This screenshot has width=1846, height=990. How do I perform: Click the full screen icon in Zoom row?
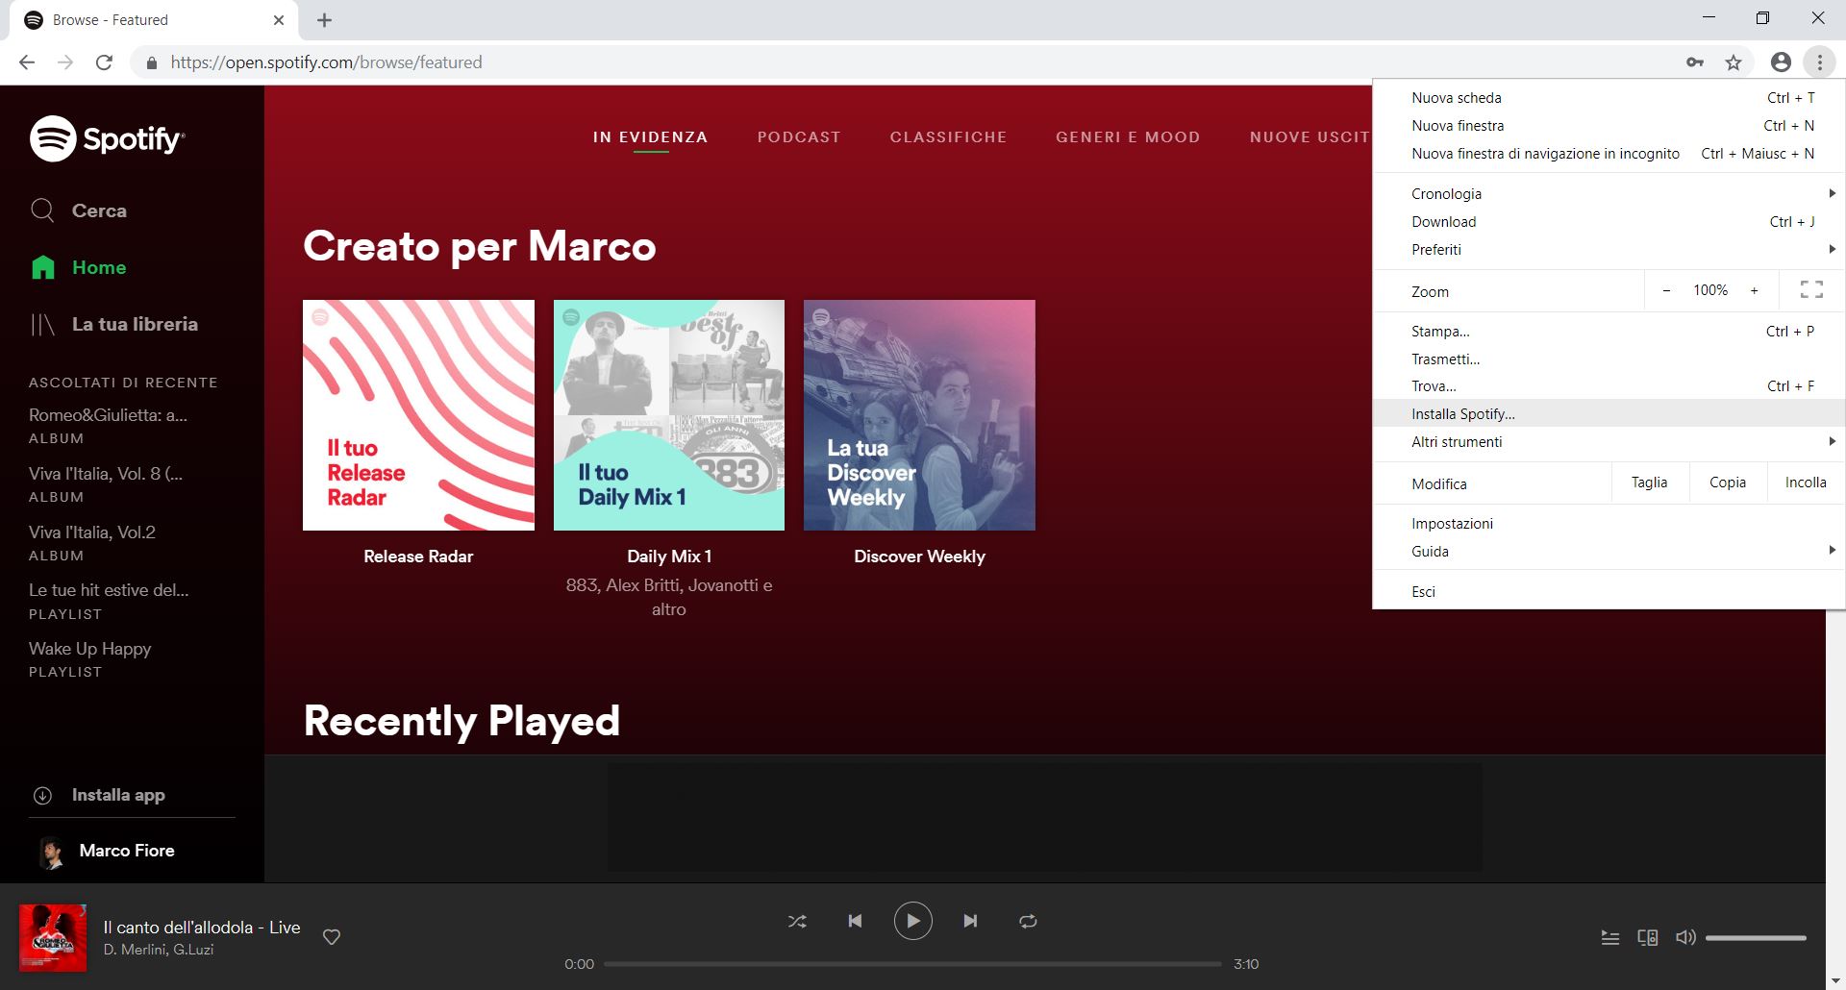click(1811, 290)
